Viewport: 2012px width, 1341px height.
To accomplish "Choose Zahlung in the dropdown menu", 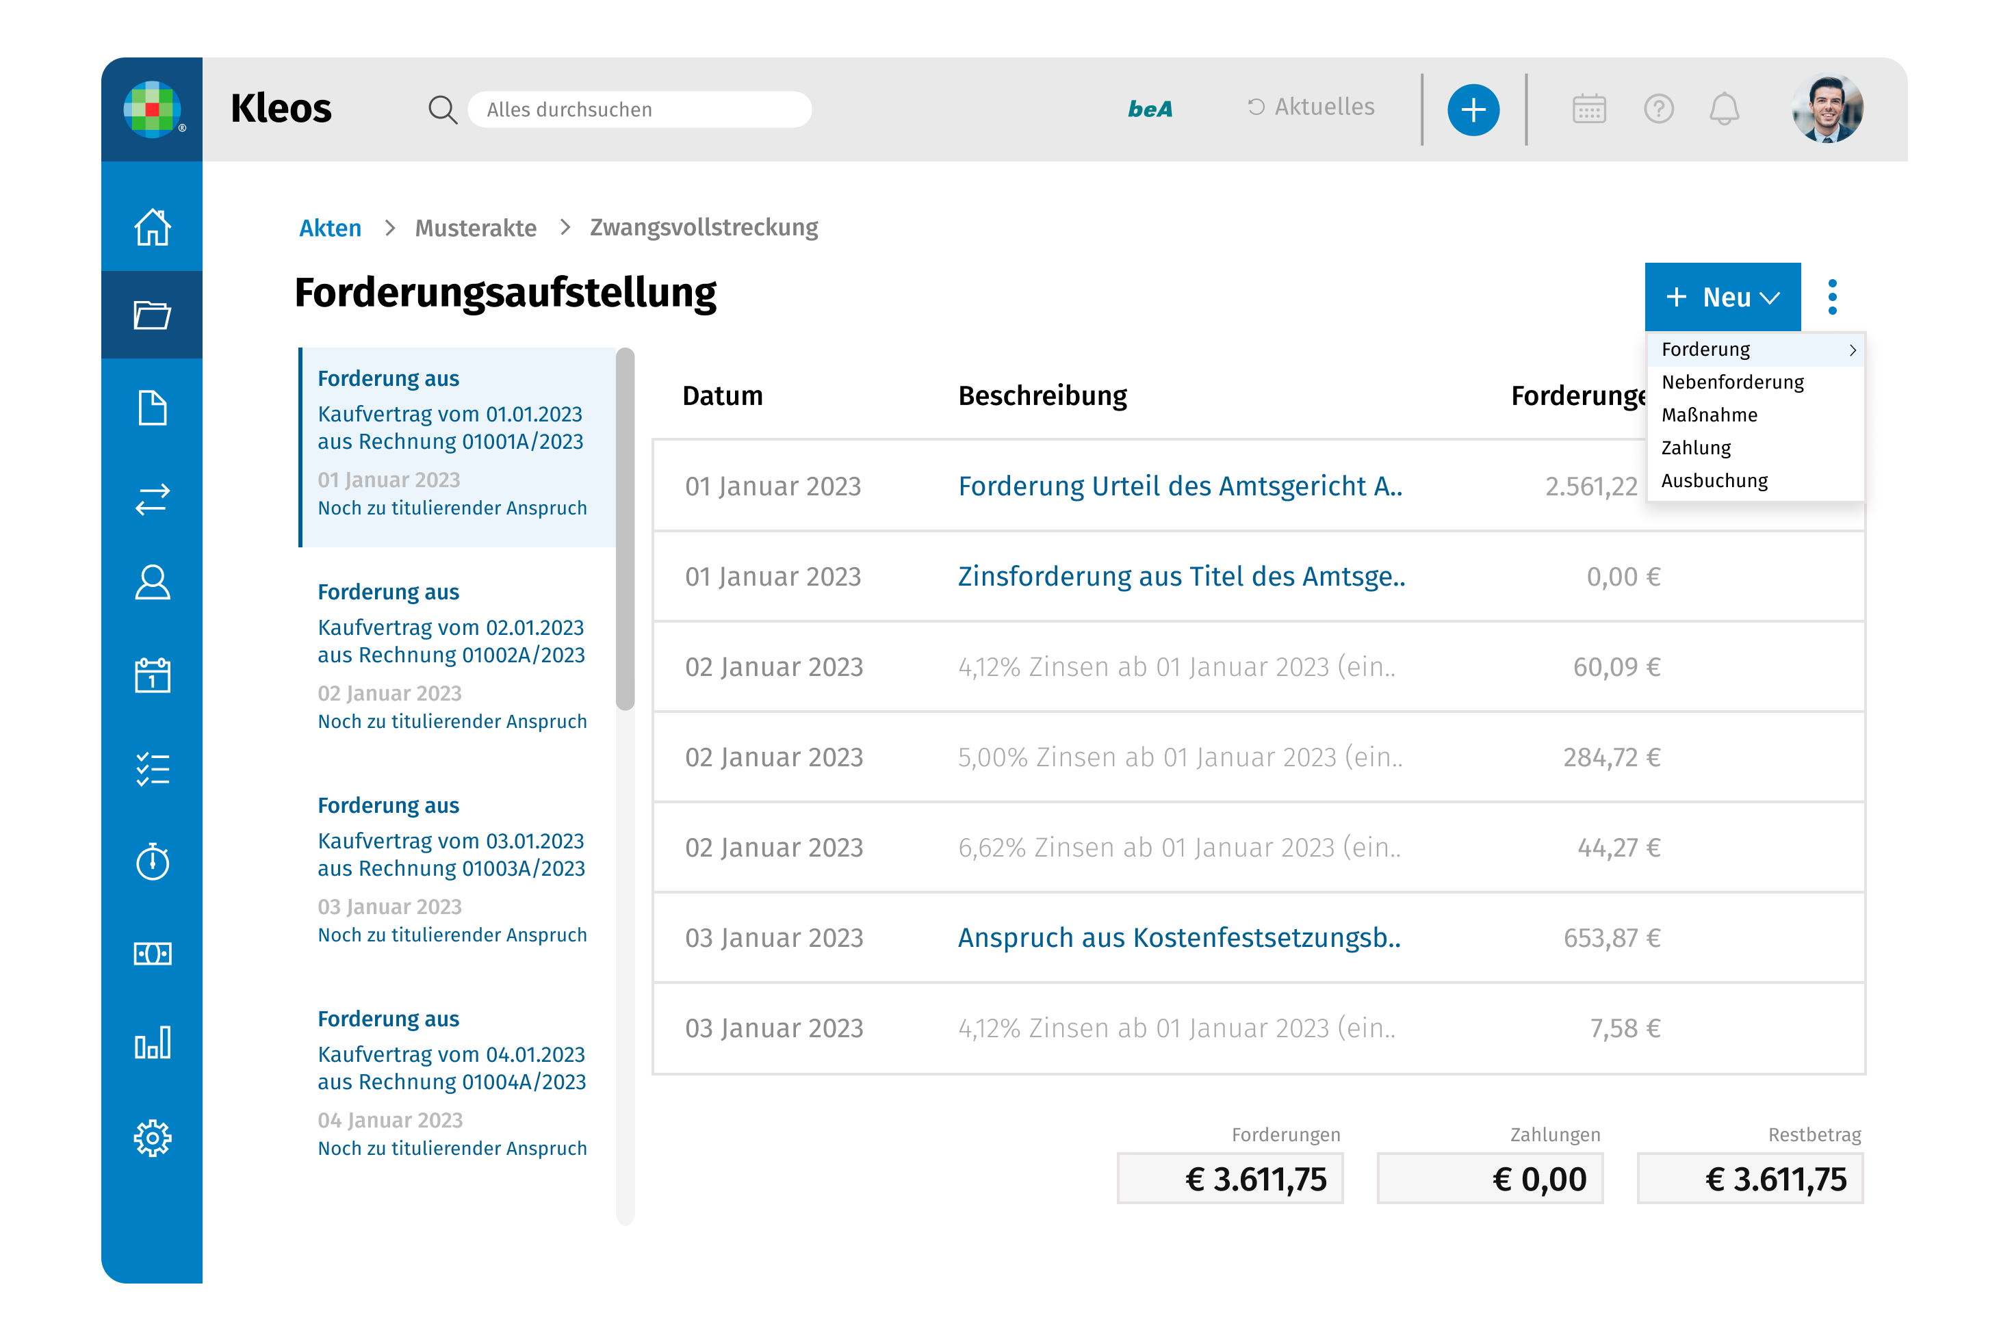I will [1696, 448].
